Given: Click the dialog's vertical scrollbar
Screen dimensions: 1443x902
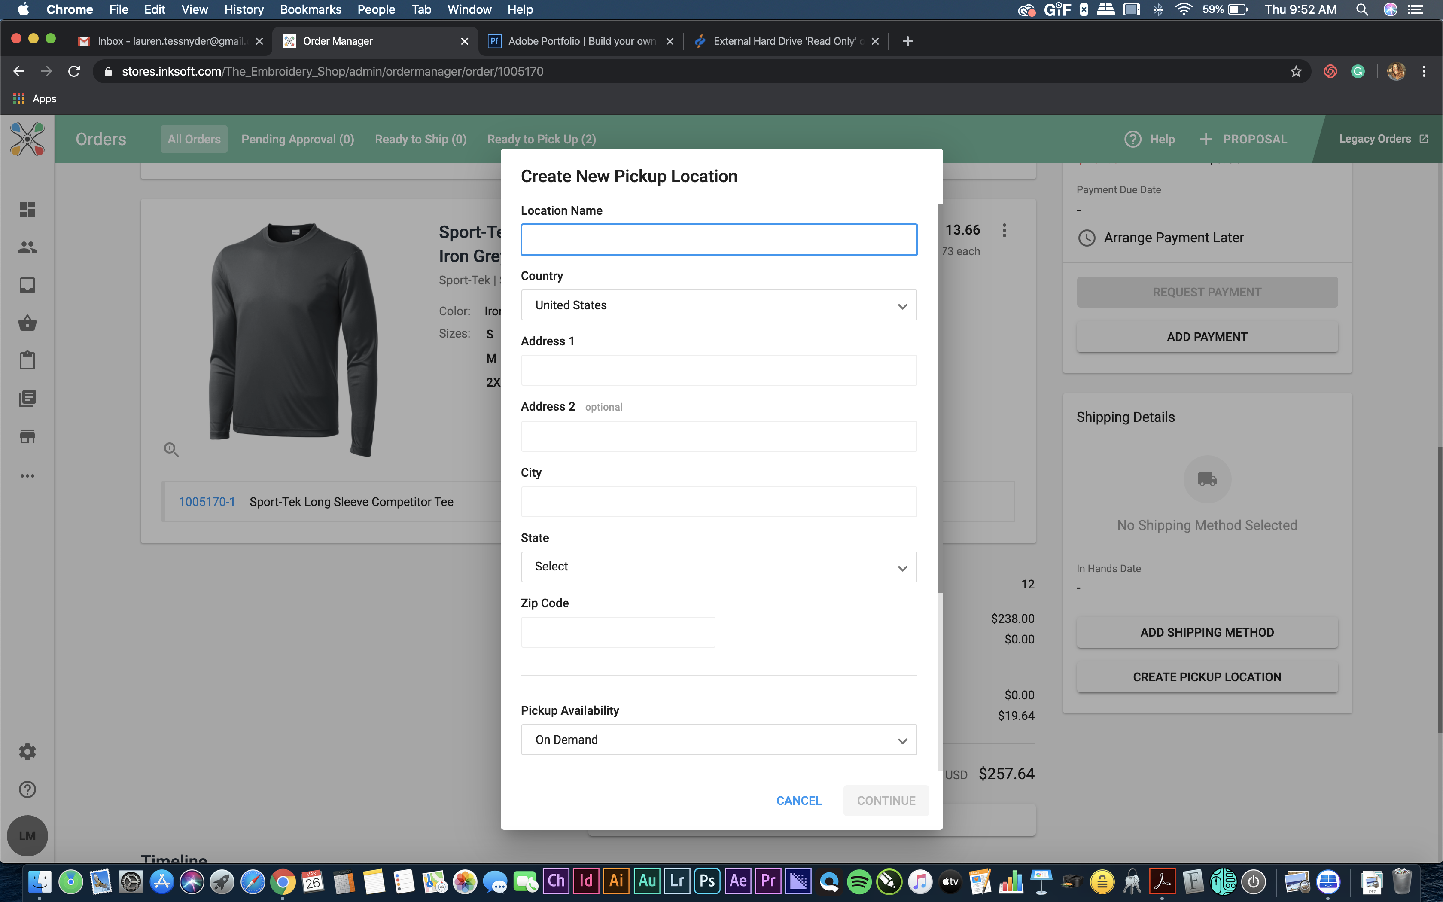Looking at the screenshot, I should [x=941, y=397].
